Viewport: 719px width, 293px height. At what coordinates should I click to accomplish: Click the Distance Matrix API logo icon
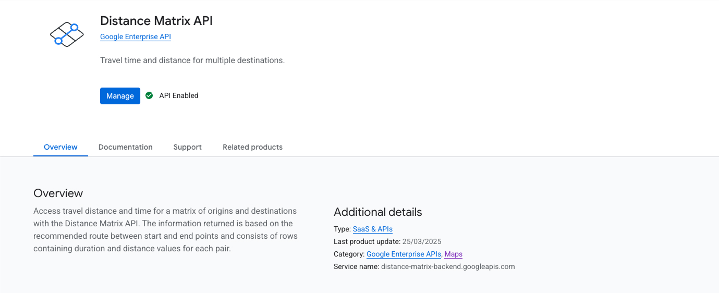pyautogui.click(x=67, y=34)
